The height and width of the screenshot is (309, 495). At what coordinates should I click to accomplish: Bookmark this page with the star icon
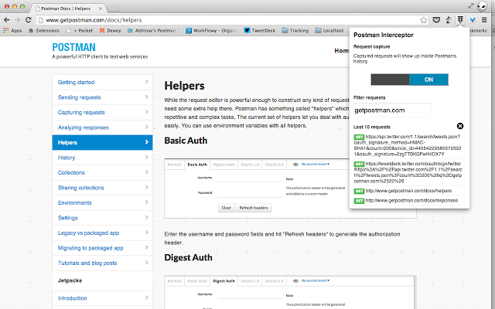tap(423, 20)
